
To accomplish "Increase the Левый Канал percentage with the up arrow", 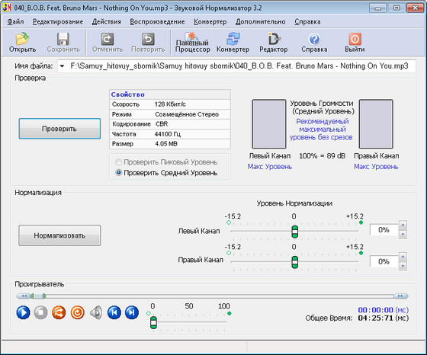I will pos(403,225).
